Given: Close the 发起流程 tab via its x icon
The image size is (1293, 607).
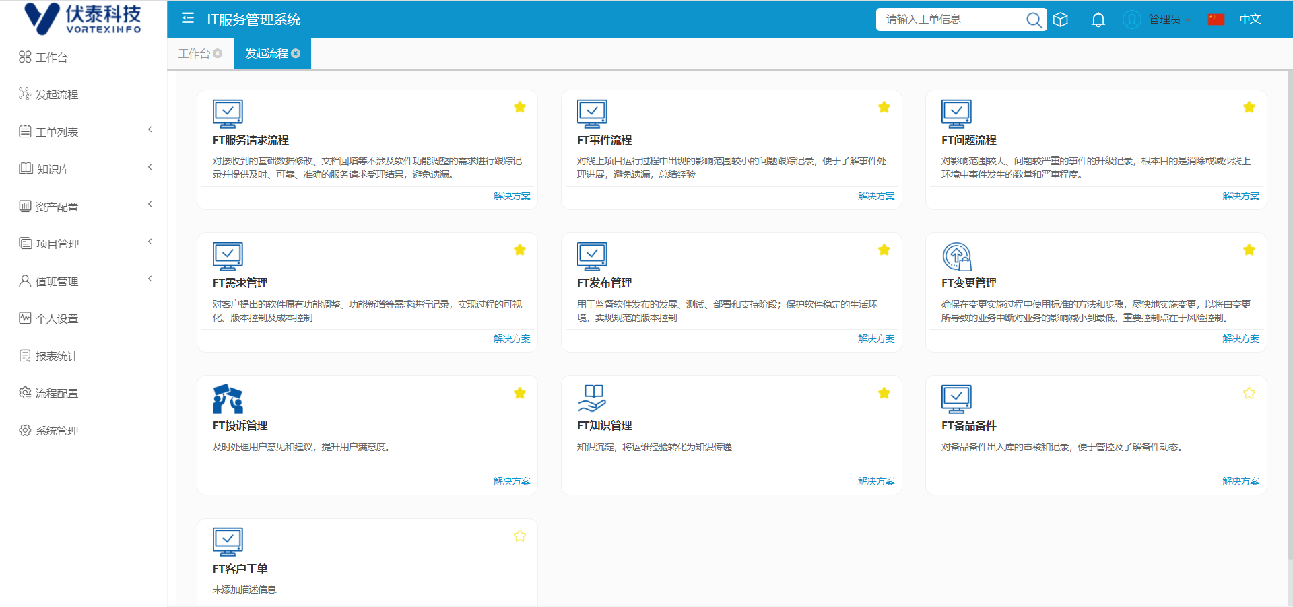Looking at the screenshot, I should pyautogui.click(x=296, y=53).
